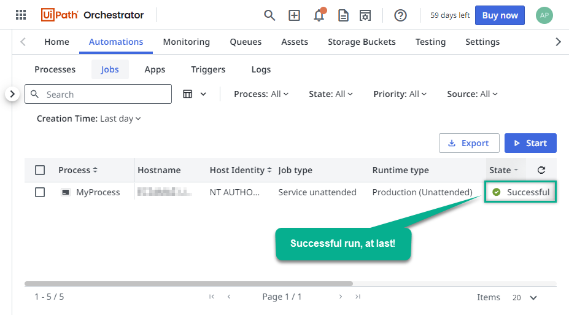Switch to Processes sub-tab

click(x=55, y=69)
